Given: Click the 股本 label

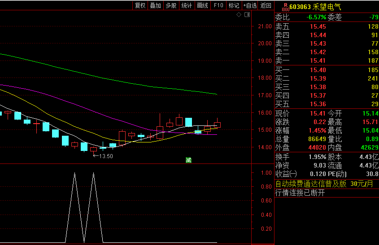Looking at the screenshot, I should click(x=335, y=157).
